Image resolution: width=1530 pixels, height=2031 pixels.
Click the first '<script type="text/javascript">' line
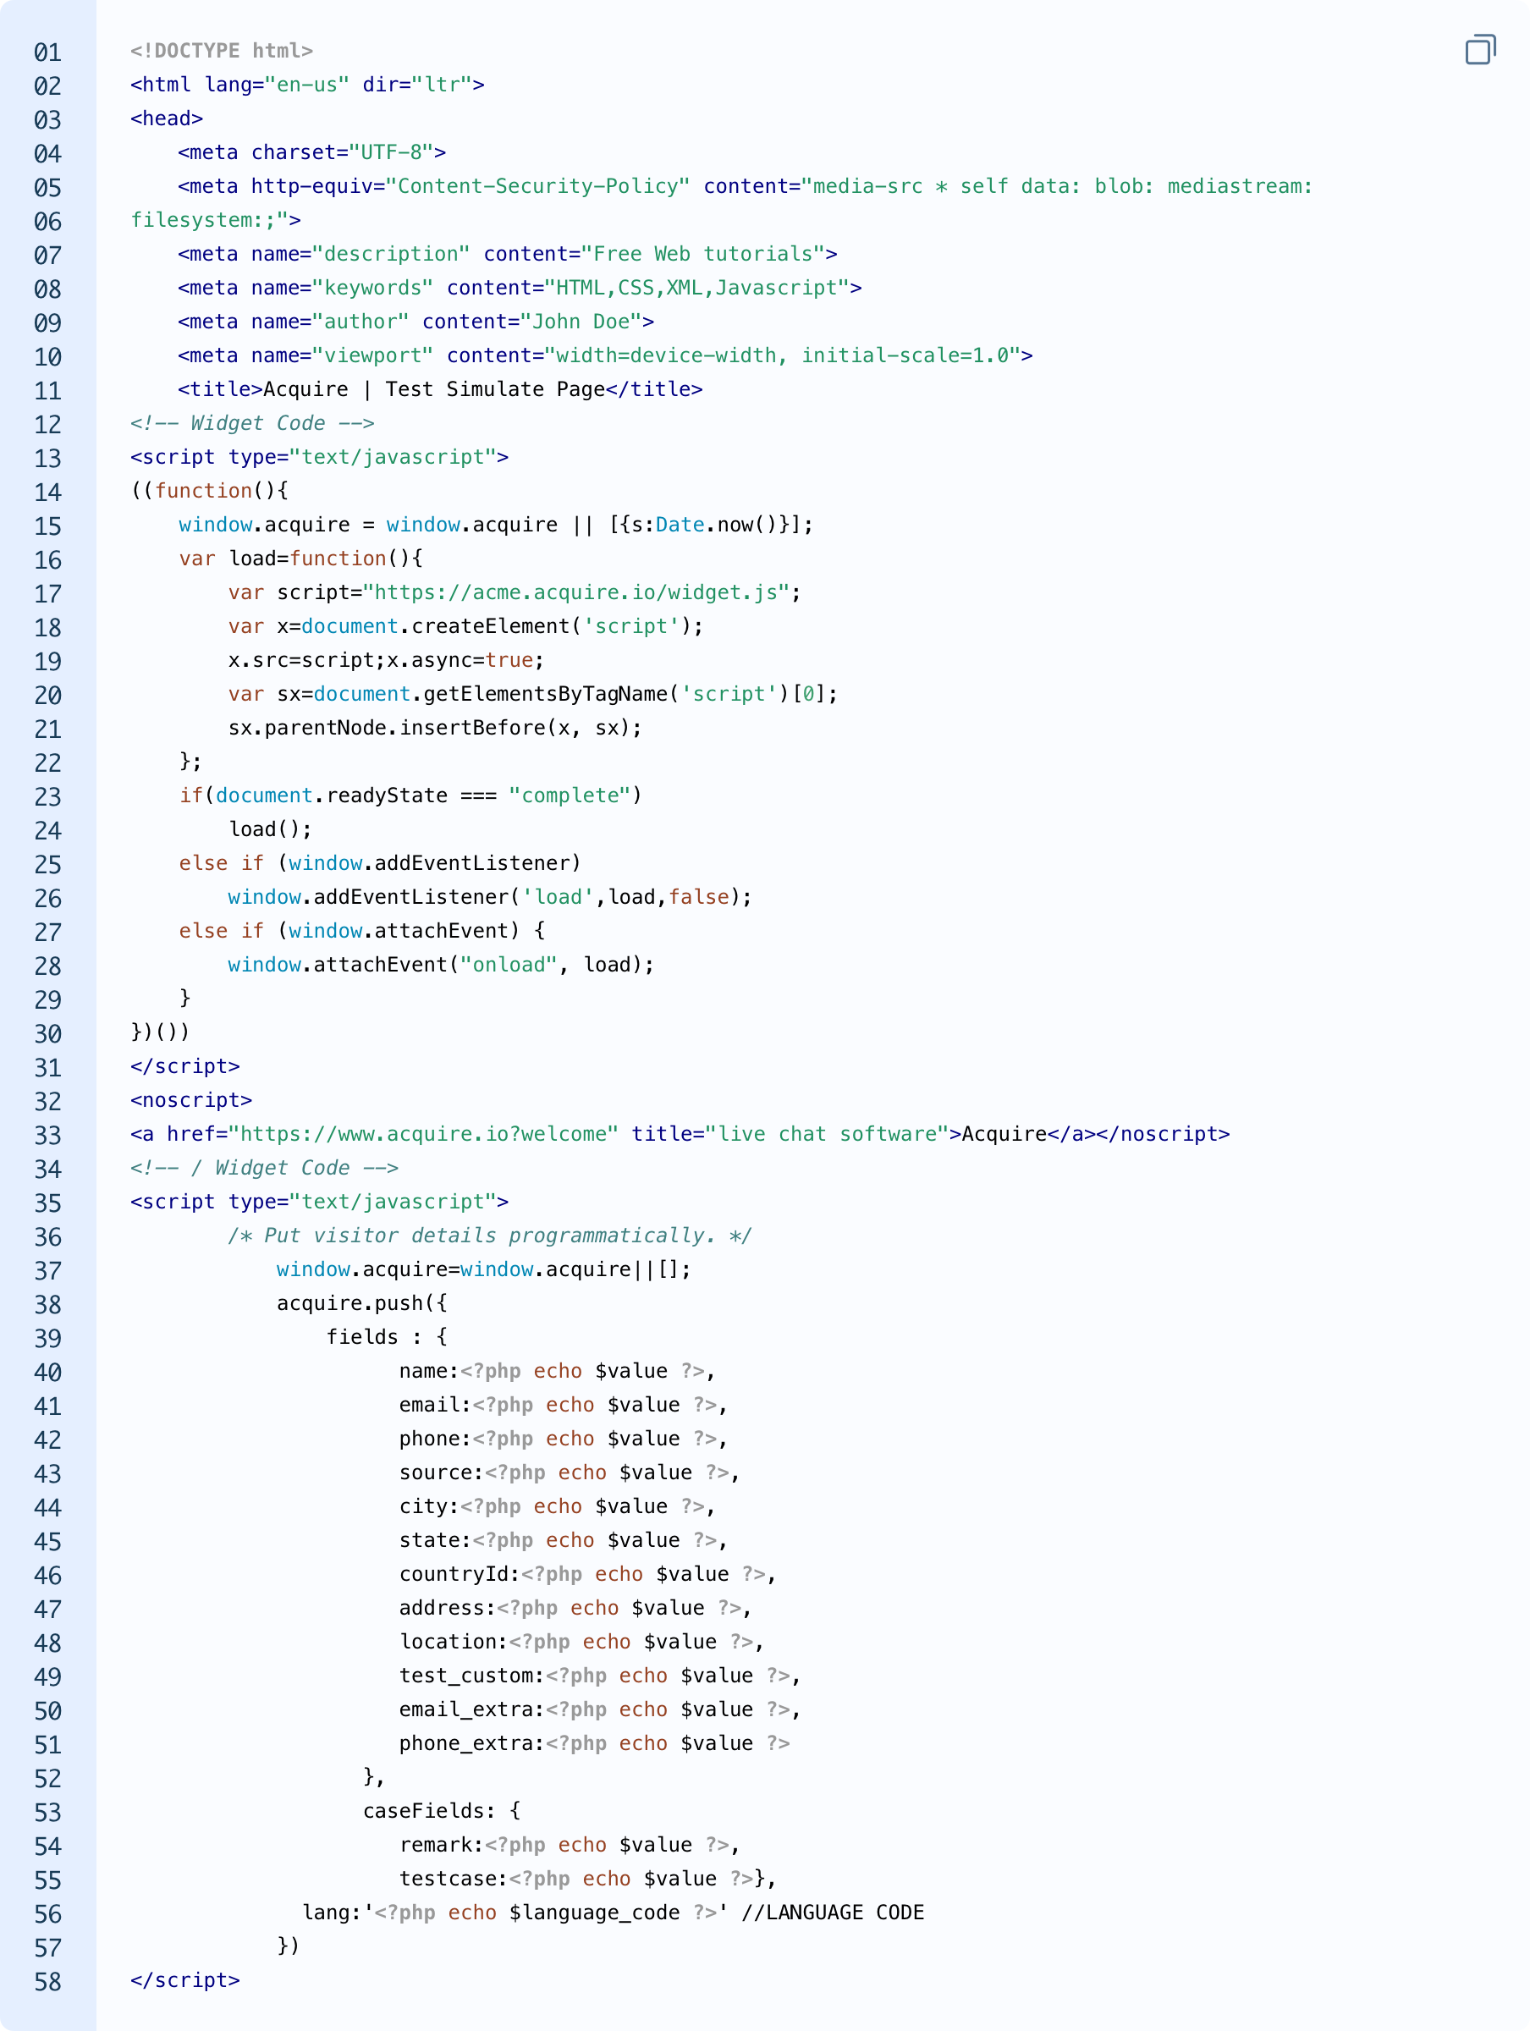click(320, 457)
